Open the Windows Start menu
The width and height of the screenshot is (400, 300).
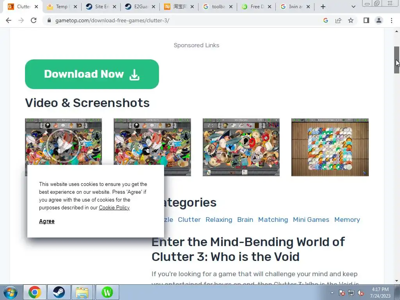tap(11, 292)
